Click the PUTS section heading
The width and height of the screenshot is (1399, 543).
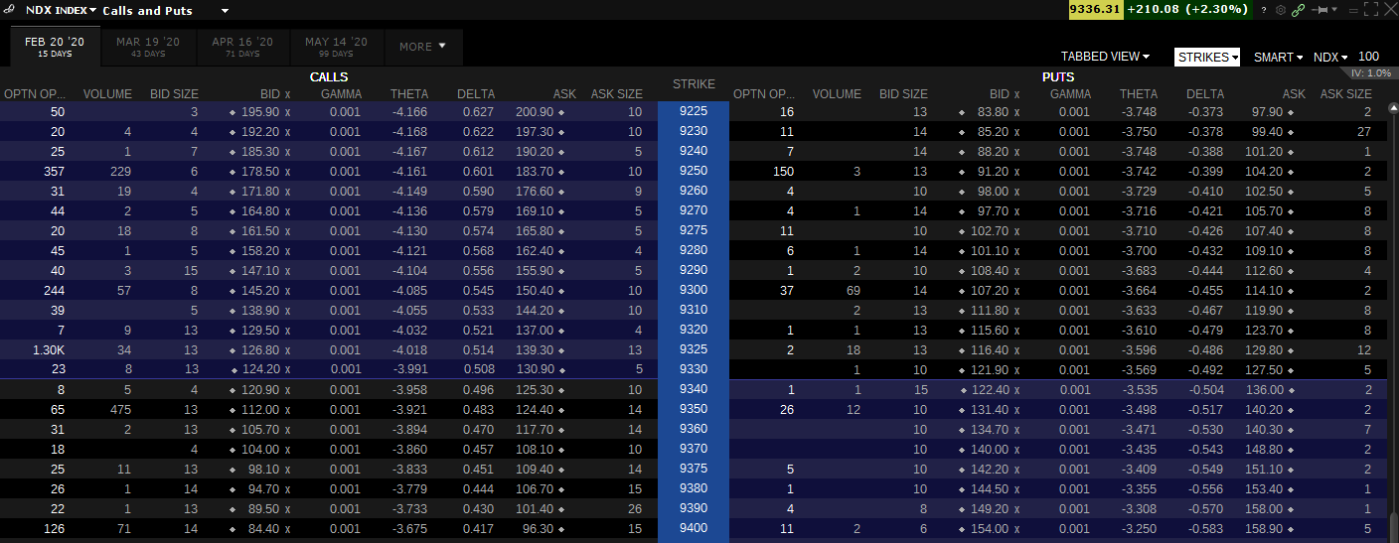[1058, 76]
